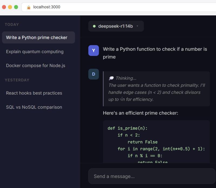Click the user's prime function prompt text
This screenshot has height=188, width=216.
pos(155,53)
